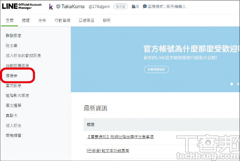This screenshot has height=161, width=240.
Task: Select 自動回應訊息 in sidebar
Action: coord(18,66)
